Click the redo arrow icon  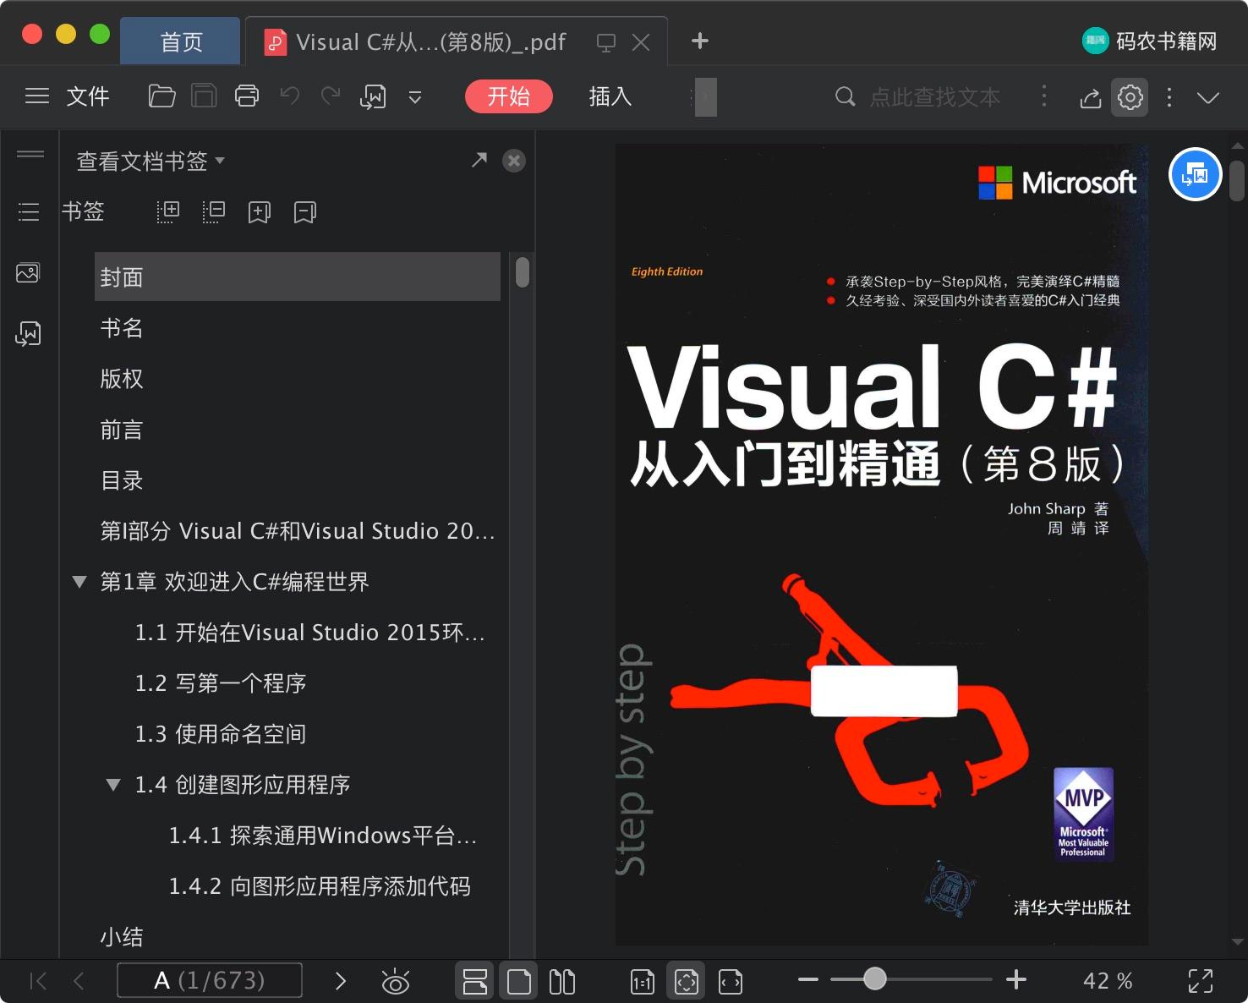331,96
